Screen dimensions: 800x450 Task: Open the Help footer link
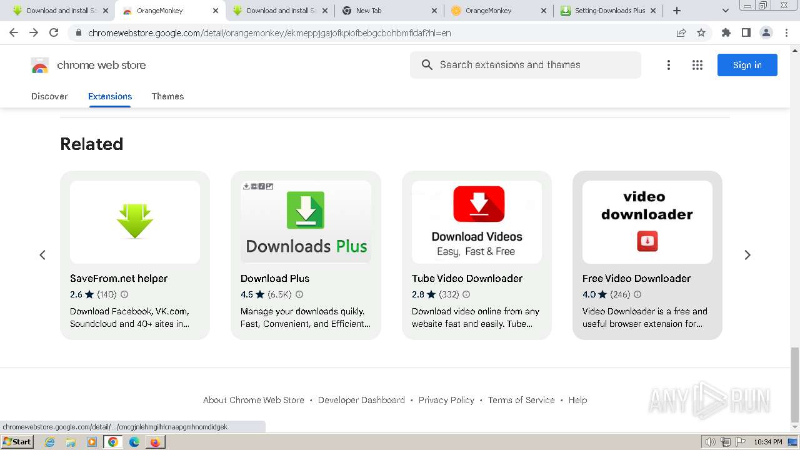coord(577,400)
